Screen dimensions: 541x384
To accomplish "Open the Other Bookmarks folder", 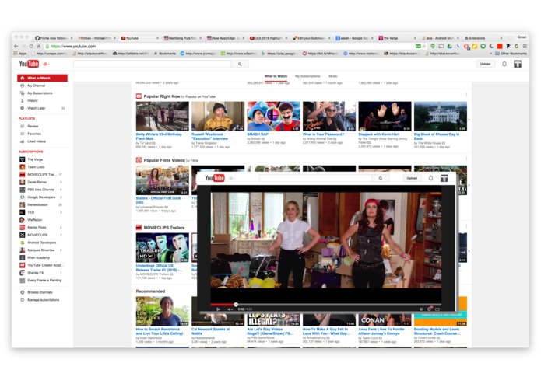I will coord(511,54).
